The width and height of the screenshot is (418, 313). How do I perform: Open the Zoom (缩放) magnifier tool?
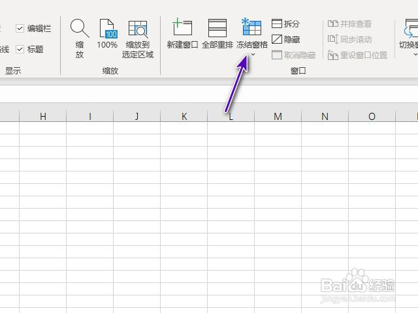80,38
